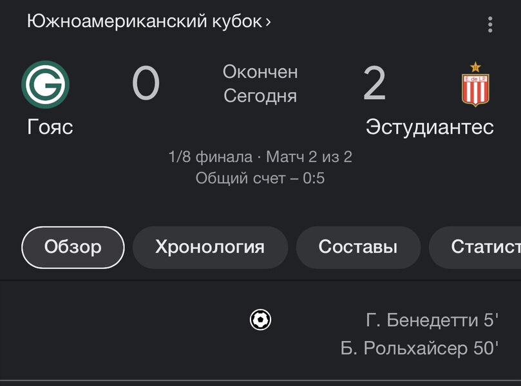Click the 1/8 финала match stage text

[211, 157]
